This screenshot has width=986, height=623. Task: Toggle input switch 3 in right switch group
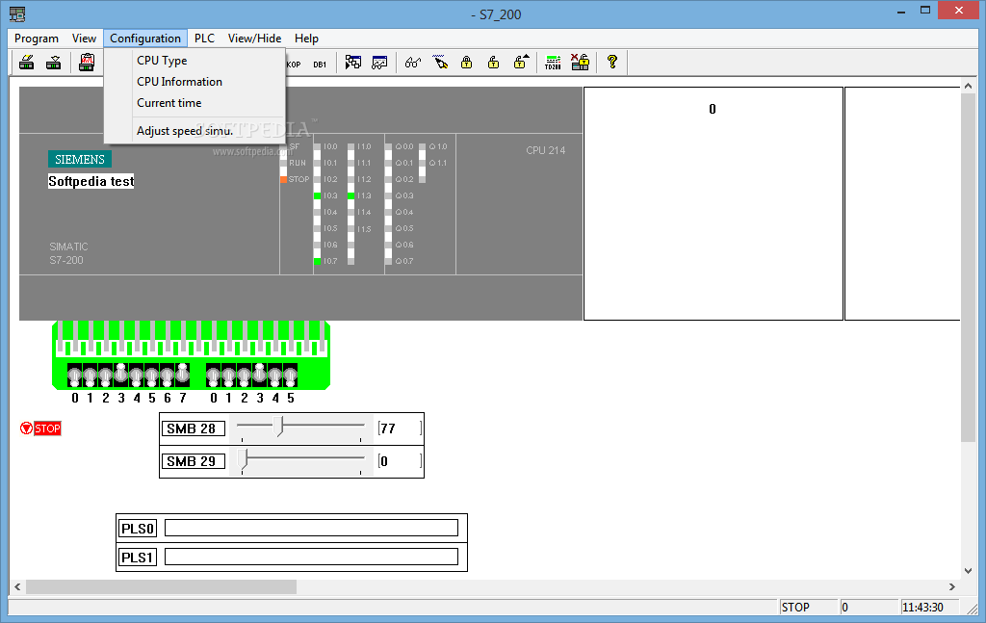point(260,376)
